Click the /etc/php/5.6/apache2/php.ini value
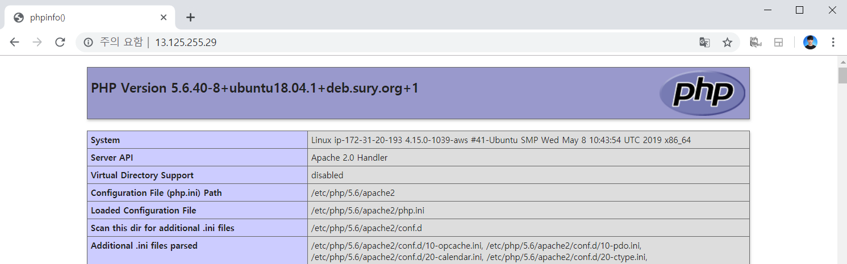 pos(368,211)
